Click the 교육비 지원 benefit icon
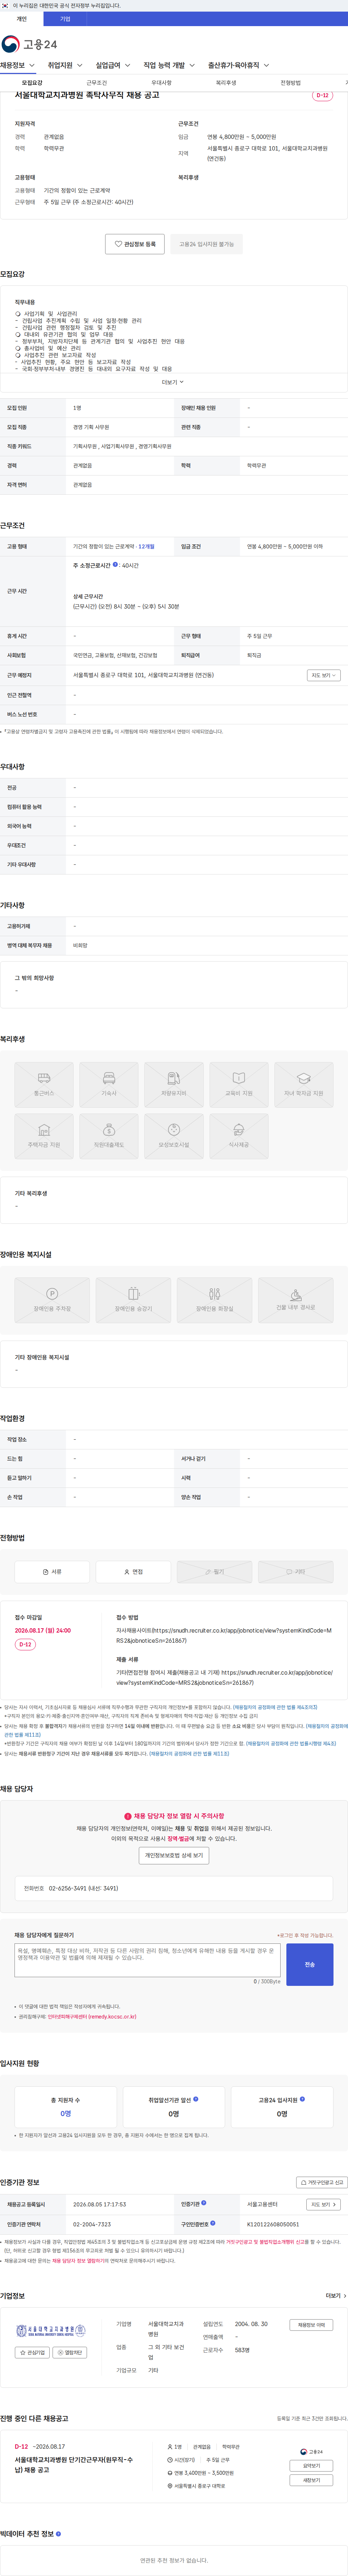This screenshot has width=348, height=2576. [239, 1084]
